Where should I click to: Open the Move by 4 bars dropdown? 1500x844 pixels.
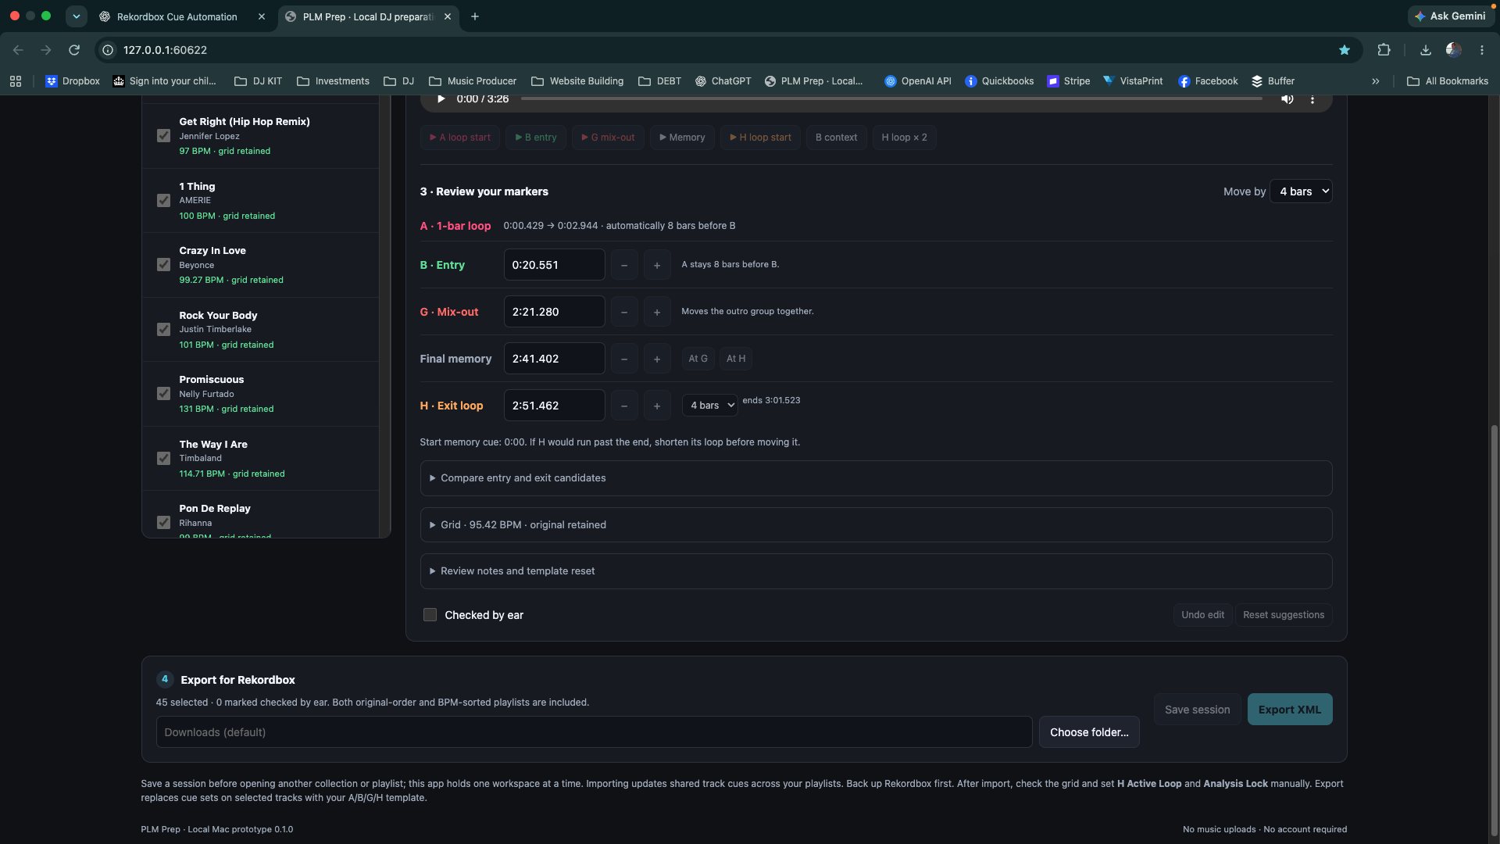(x=1301, y=191)
